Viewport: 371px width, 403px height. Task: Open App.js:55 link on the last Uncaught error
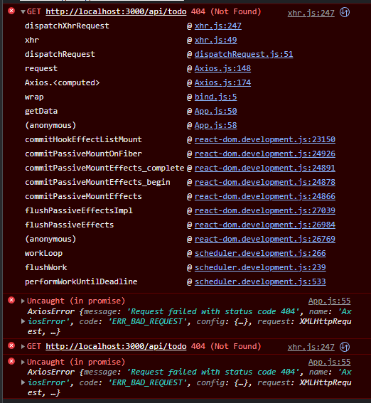pos(329,362)
